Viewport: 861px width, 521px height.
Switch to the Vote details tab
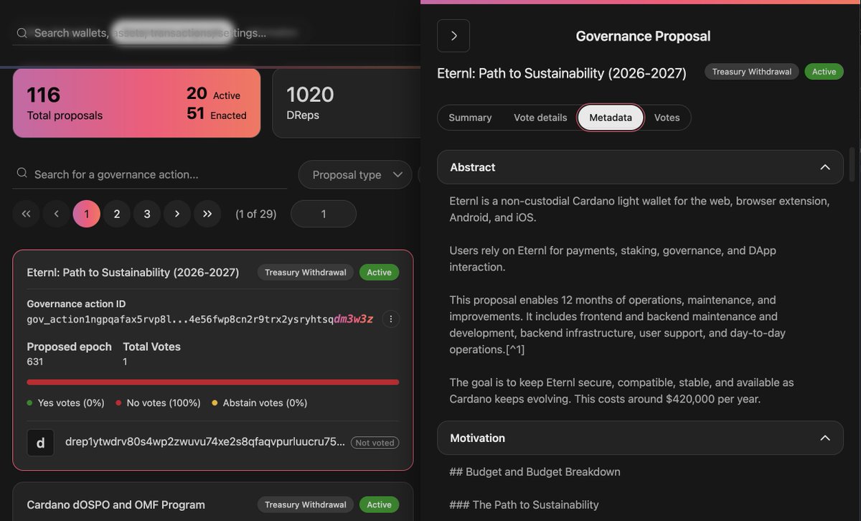pyautogui.click(x=540, y=118)
